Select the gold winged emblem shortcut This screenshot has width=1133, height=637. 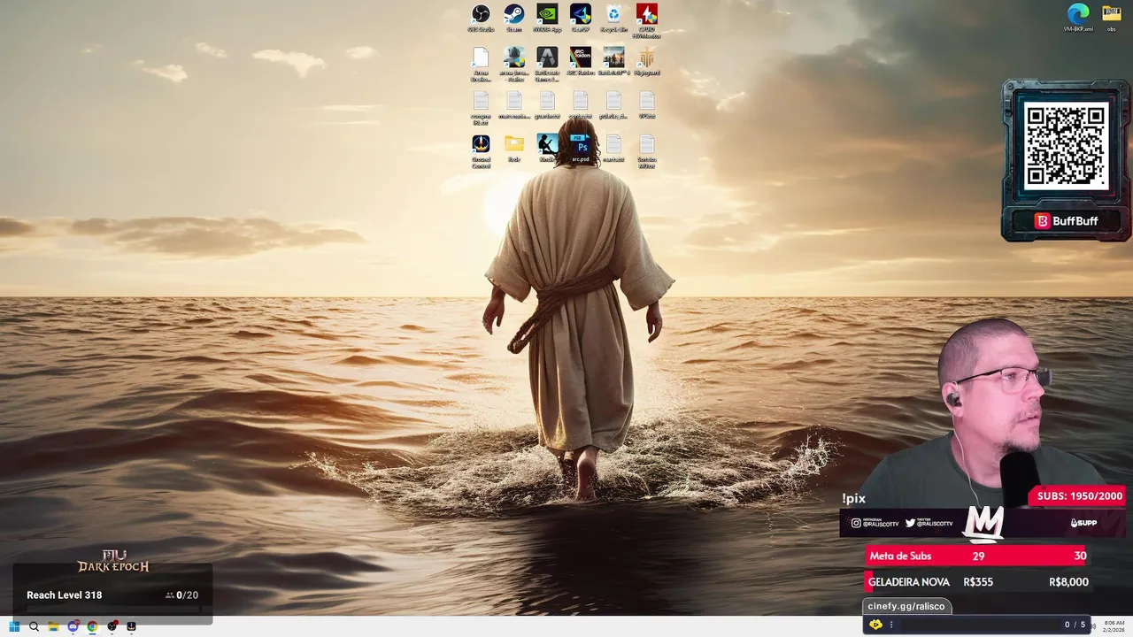[x=647, y=61]
